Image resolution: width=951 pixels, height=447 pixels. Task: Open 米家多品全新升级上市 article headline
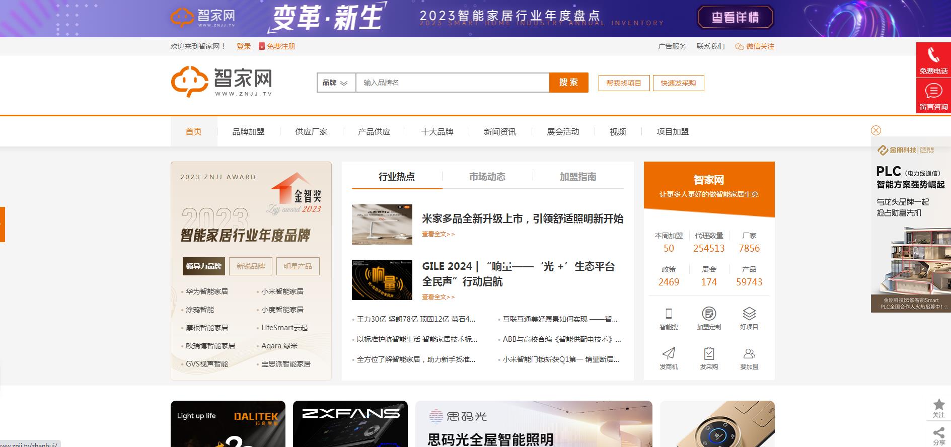(523, 218)
